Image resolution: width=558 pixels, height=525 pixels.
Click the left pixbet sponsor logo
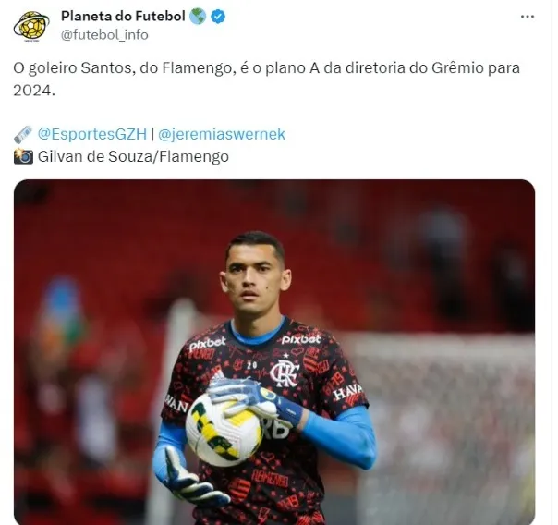click(208, 344)
